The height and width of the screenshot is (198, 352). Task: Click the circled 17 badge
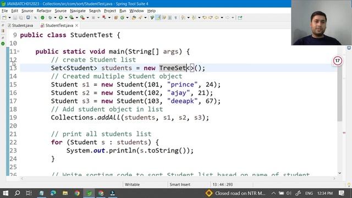coord(337,61)
